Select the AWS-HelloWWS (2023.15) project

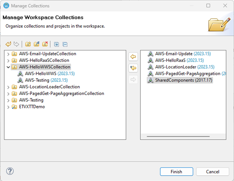50,74
